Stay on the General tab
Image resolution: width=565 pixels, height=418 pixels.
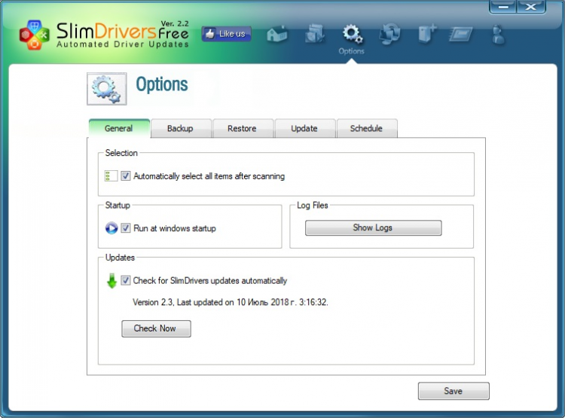(119, 128)
